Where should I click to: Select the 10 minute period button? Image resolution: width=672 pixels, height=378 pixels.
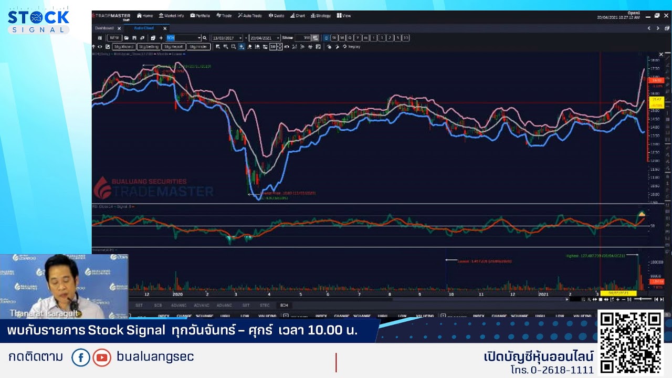click(406, 38)
